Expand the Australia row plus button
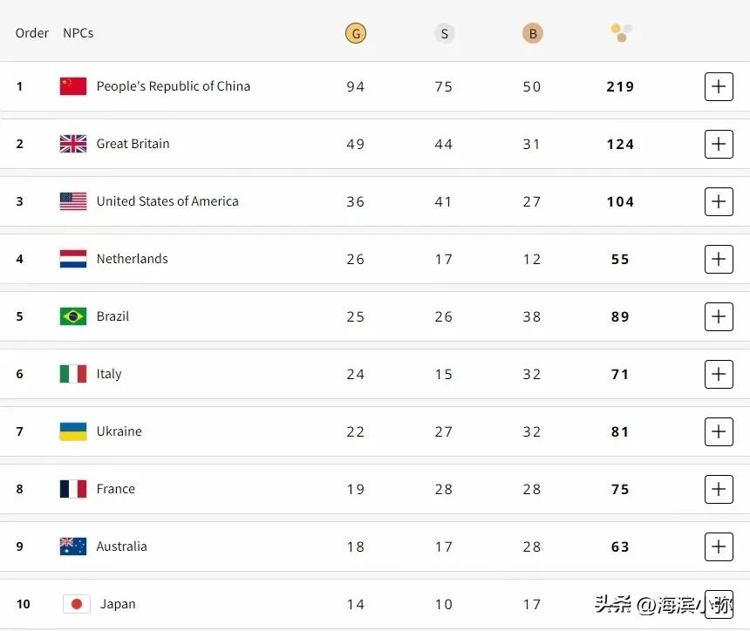 719,546
